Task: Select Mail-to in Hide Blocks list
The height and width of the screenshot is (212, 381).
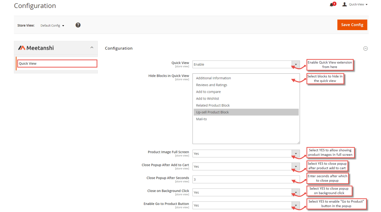Action: pyautogui.click(x=201, y=119)
